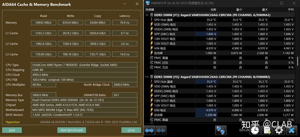Click the lightning icon of DIMM #1 VIN 电压
The height and width of the screenshot is (137, 300).
(152, 48)
